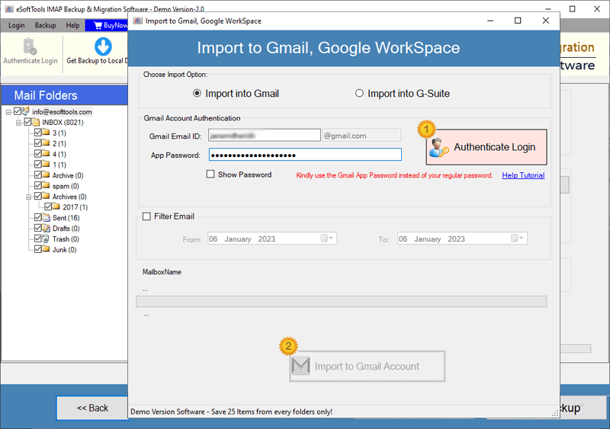Collapse the info@esofttools.com tree node

8,112
